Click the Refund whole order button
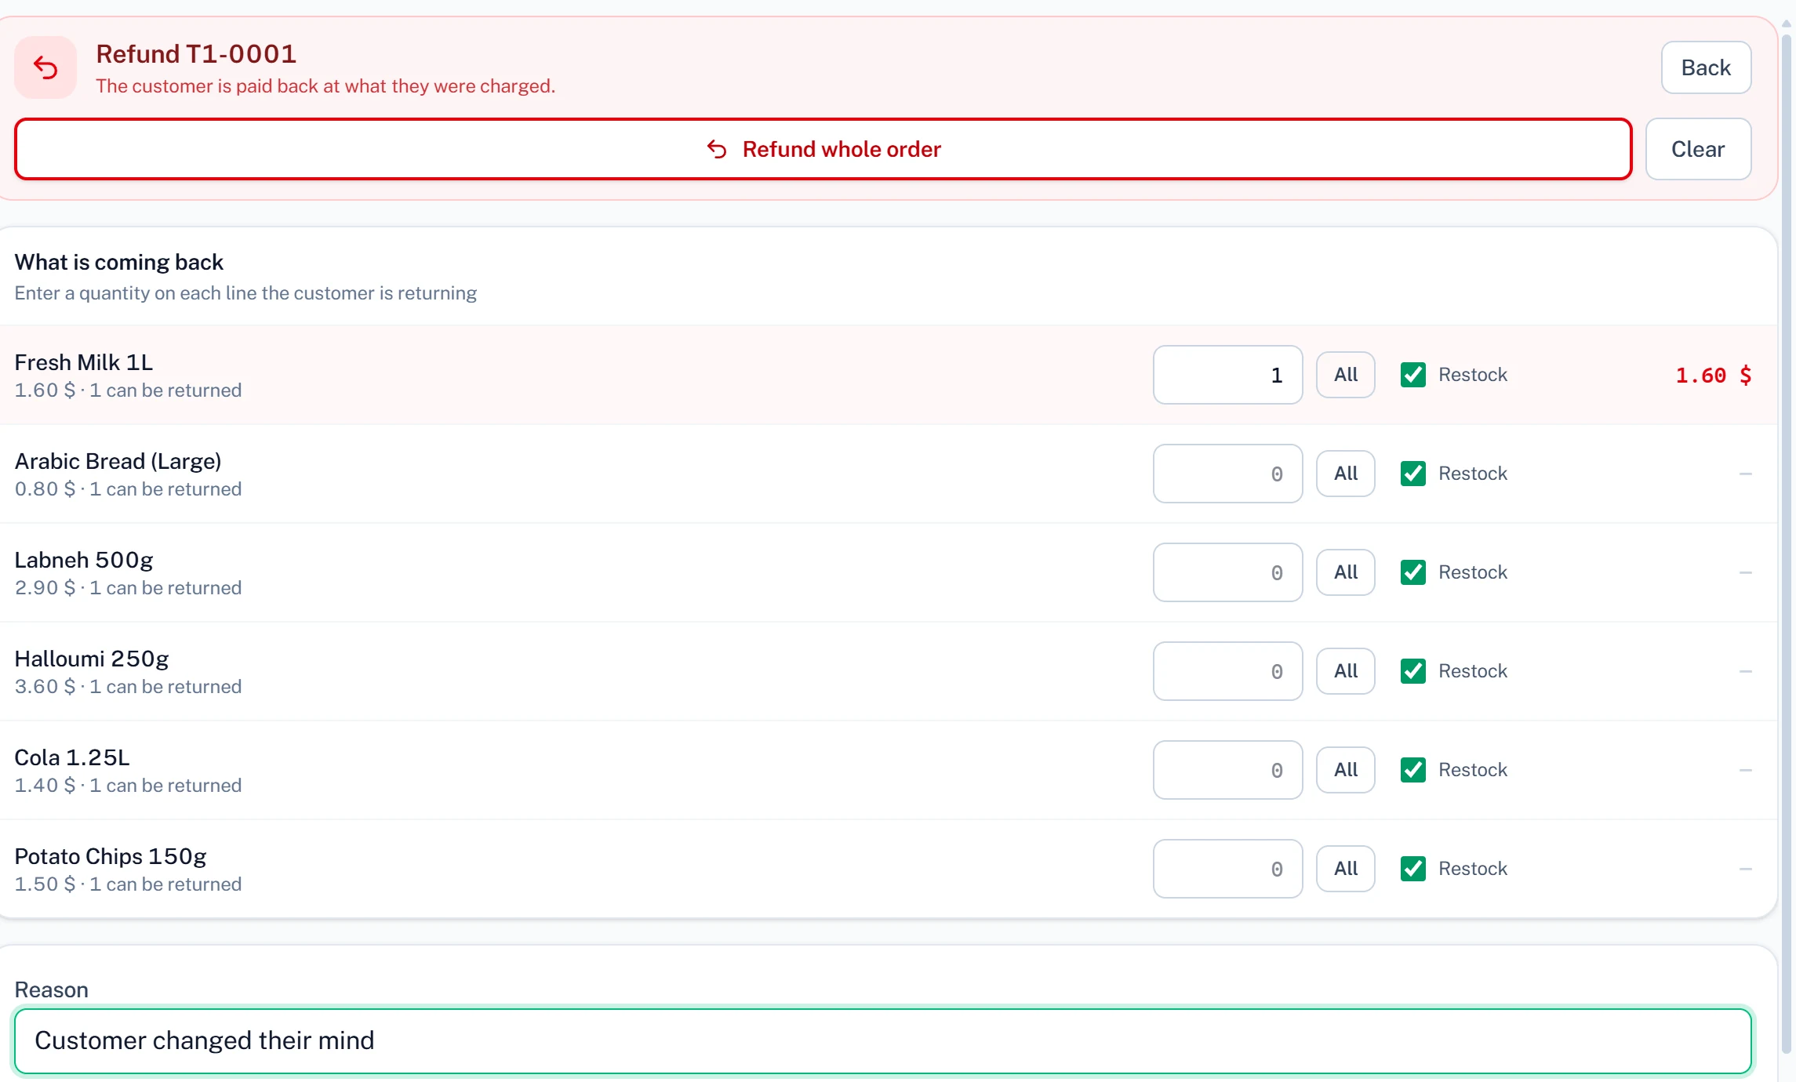1796x1082 pixels. 823,149
